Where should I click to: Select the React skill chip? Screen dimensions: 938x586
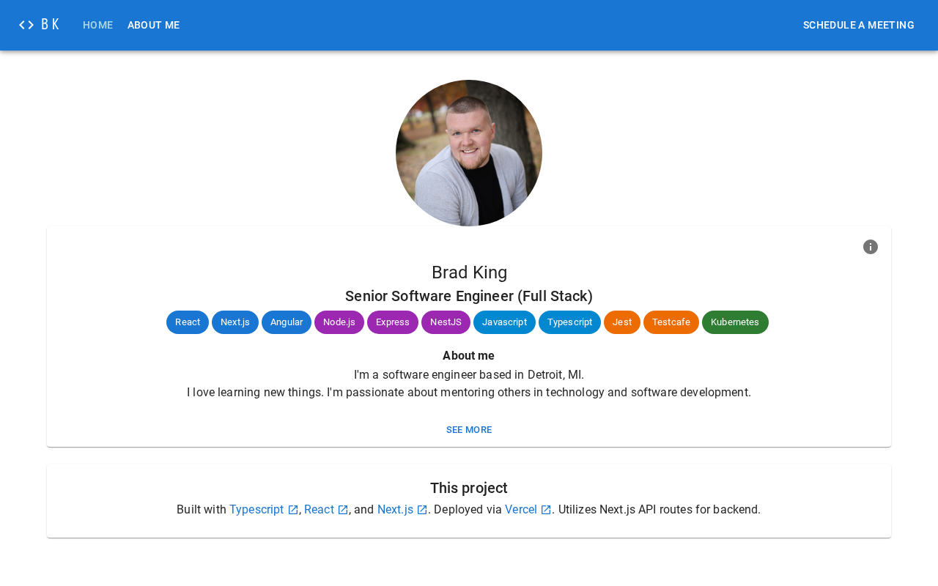pos(188,322)
